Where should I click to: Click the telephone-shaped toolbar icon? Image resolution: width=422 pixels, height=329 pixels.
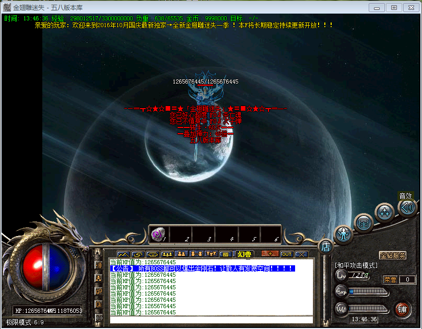click(153, 254)
